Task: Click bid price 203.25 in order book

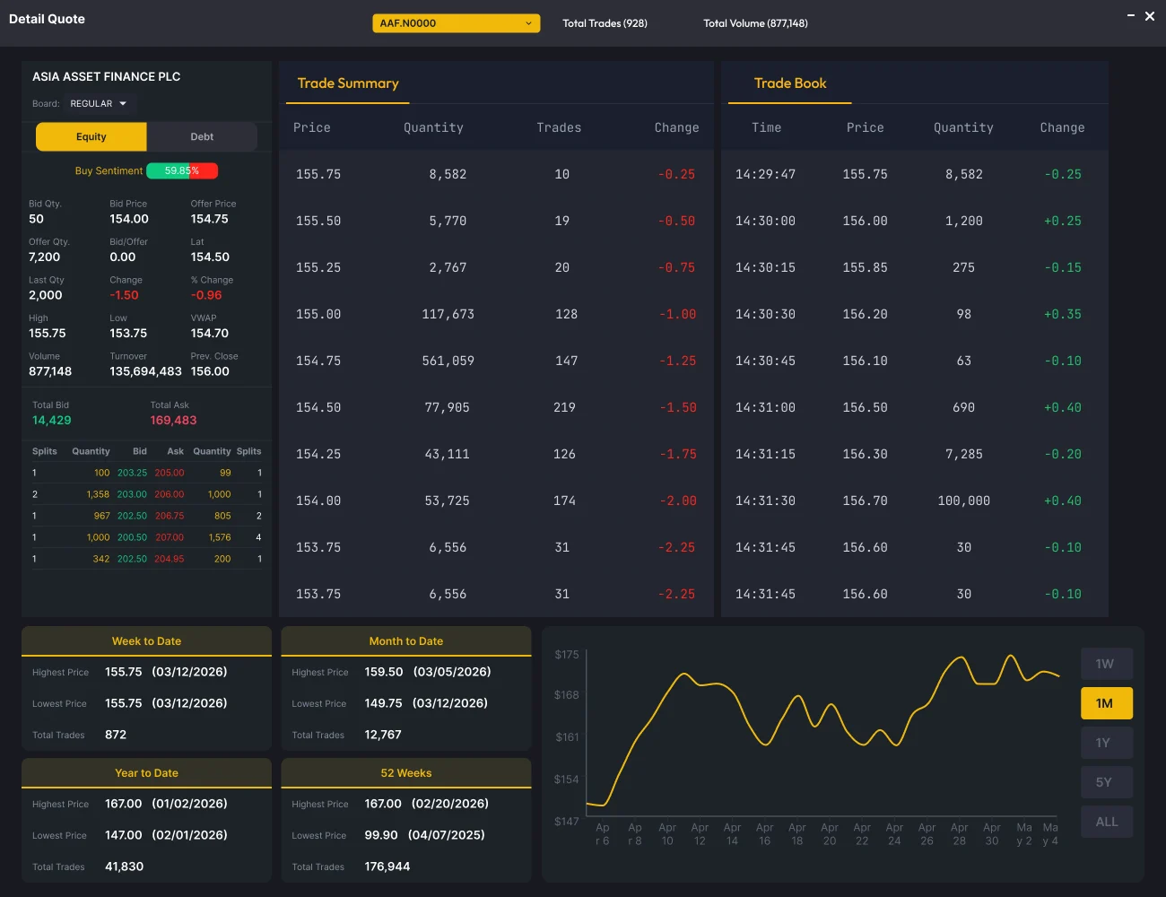Action: point(132,473)
